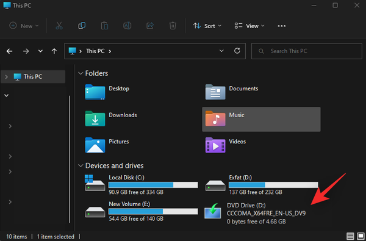The width and height of the screenshot is (366, 241).
Task: Click Exfat (D:) storage usage bar
Action: pos(273,185)
